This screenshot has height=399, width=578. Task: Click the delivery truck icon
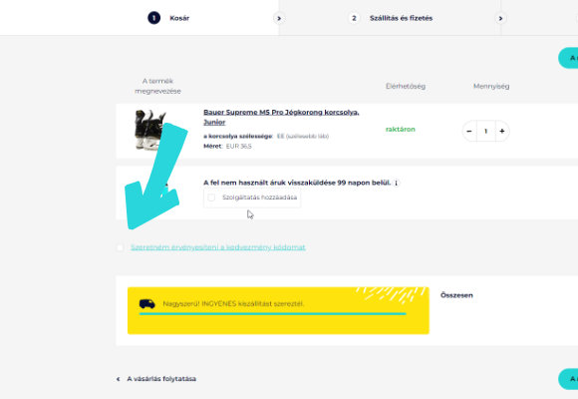[x=147, y=304]
